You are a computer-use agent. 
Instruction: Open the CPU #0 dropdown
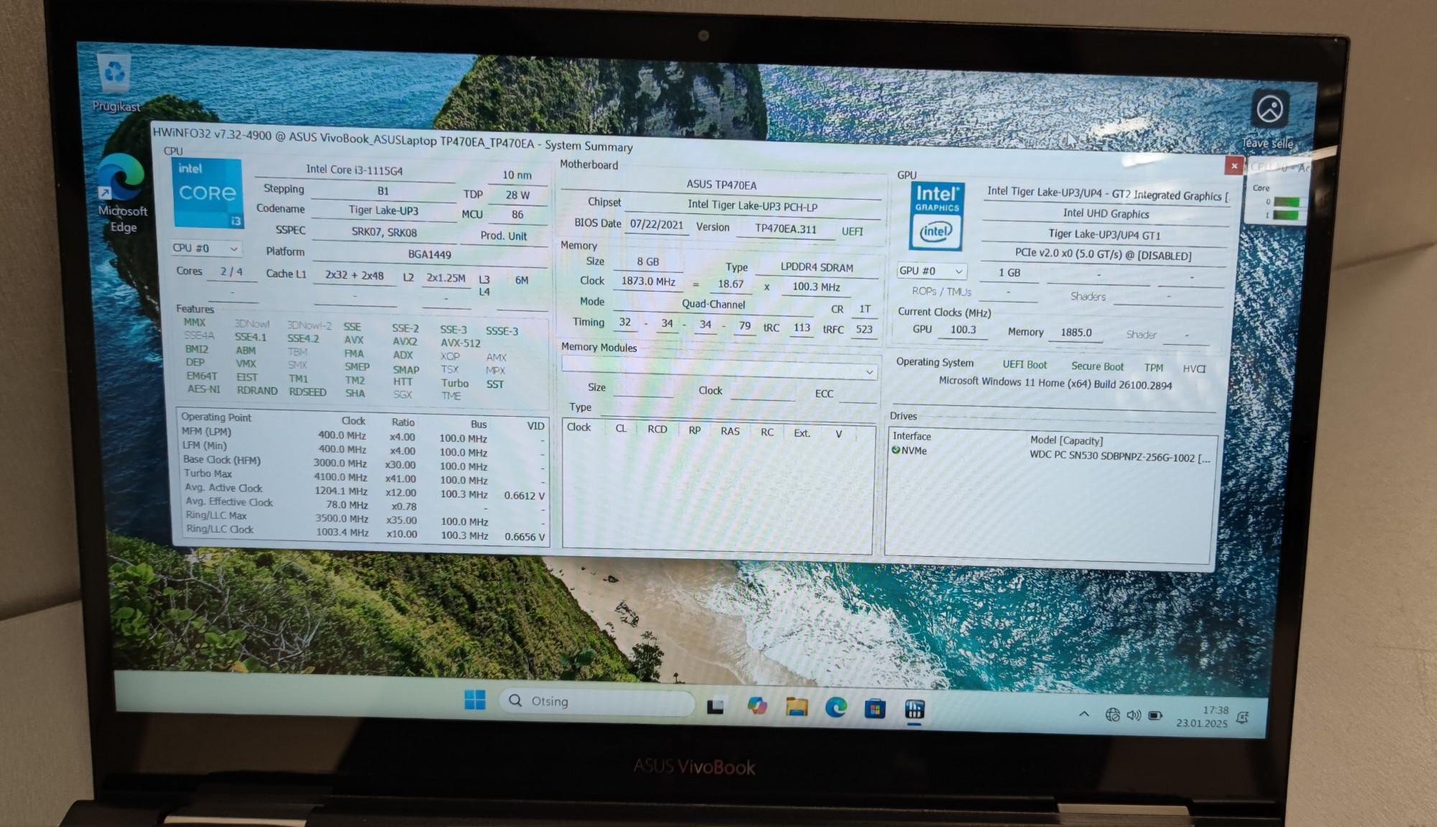coord(206,248)
